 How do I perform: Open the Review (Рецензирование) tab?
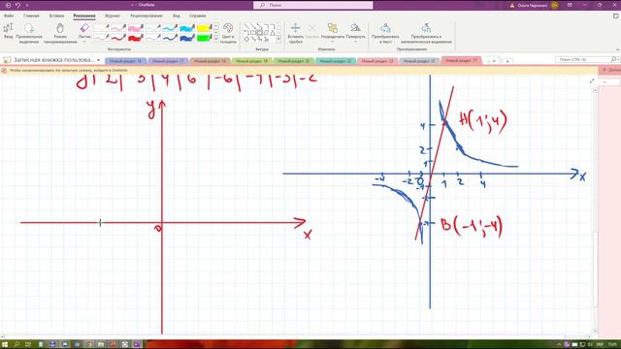(x=147, y=16)
